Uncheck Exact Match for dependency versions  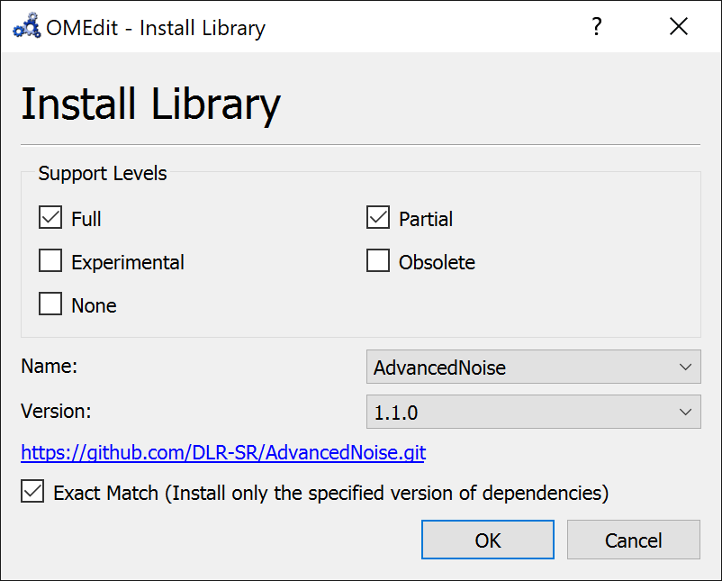click(32, 491)
